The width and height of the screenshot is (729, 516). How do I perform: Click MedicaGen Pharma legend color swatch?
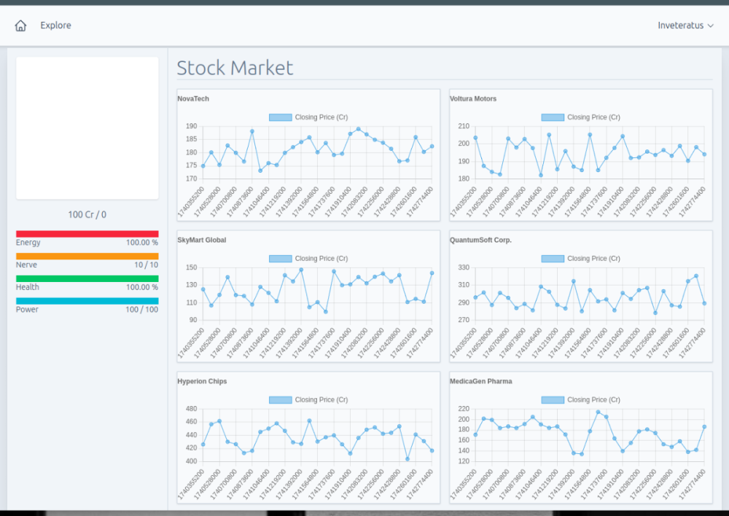[x=553, y=400]
